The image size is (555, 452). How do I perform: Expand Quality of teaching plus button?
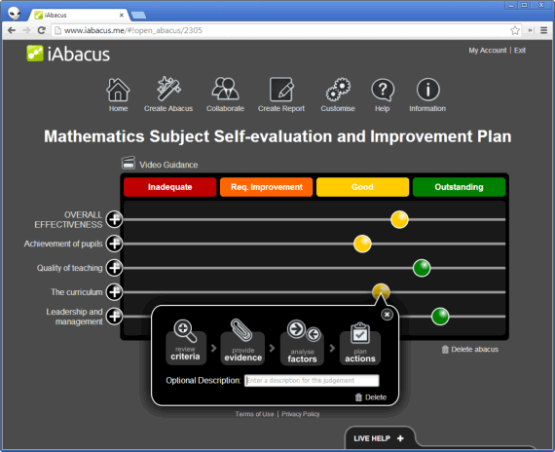click(114, 268)
